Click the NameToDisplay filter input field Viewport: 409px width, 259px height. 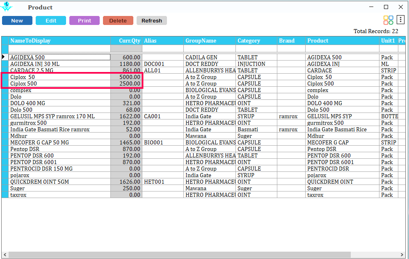pyautogui.click(x=59, y=49)
